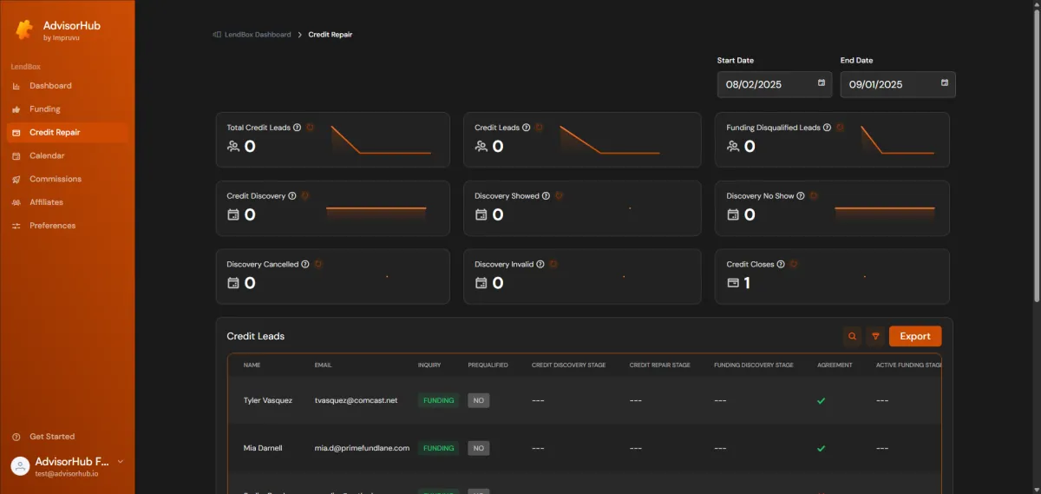Click the Preferences sliders icon
Image resolution: width=1041 pixels, height=494 pixels.
click(16, 226)
